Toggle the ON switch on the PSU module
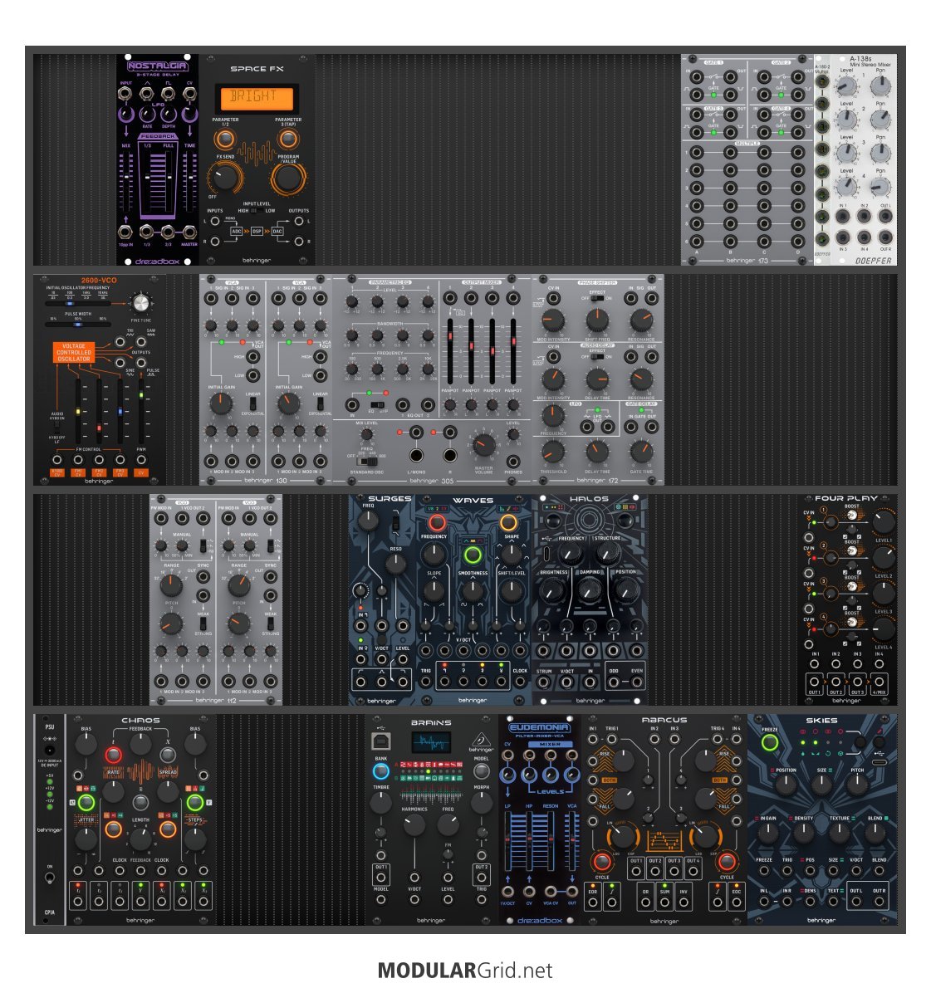 (49, 878)
